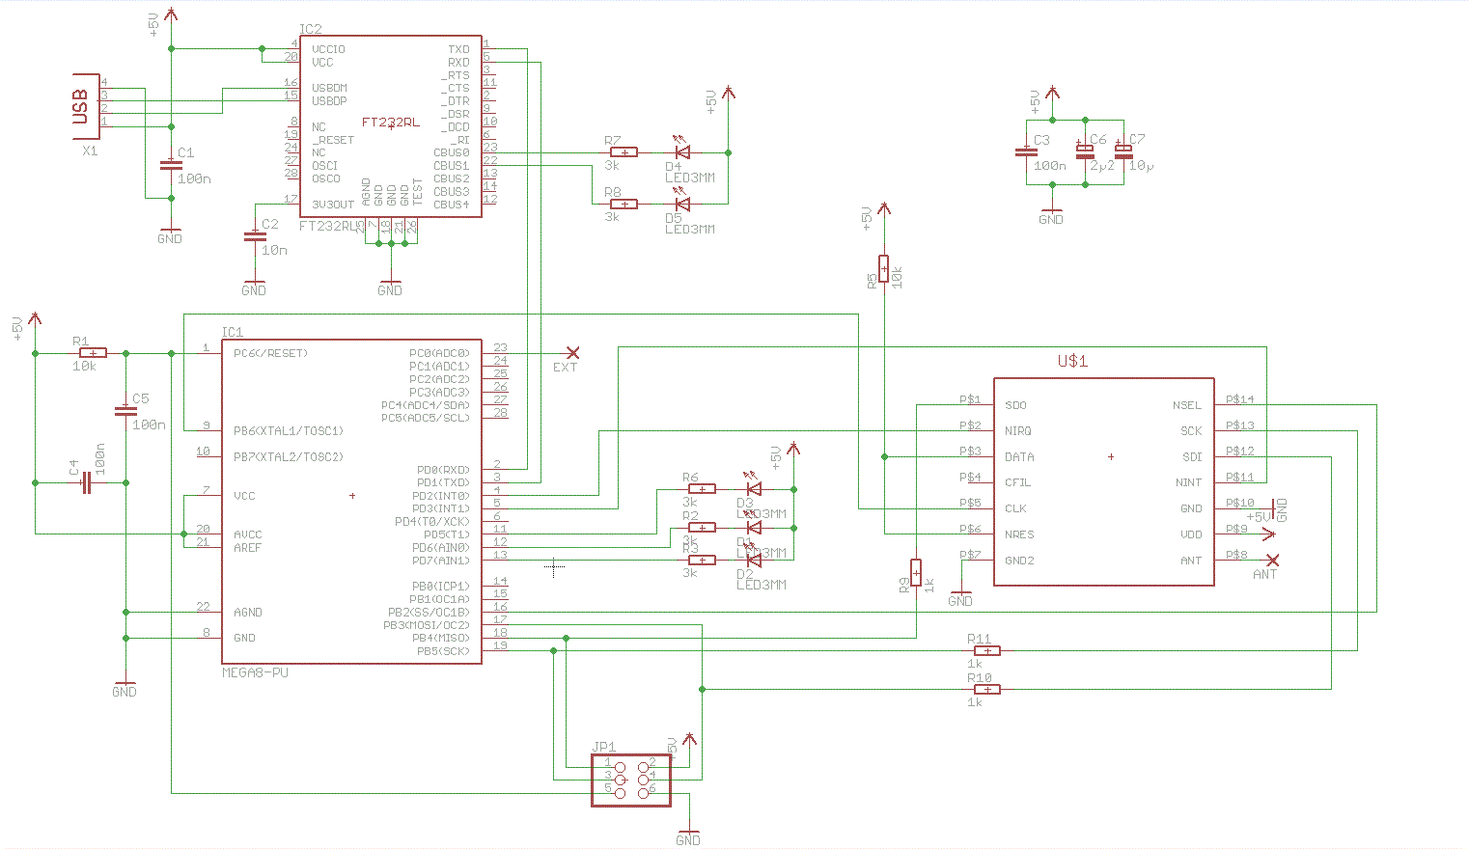
Task: Click the EXT no-connect cross marker
Action: pos(573,353)
